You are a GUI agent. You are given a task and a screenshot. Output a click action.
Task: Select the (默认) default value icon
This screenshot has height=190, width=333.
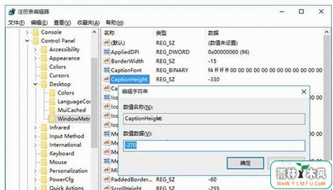107,43
